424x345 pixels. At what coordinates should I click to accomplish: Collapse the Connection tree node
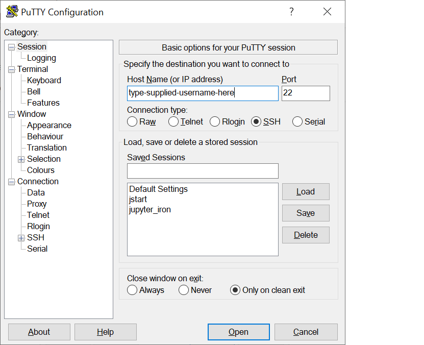pyautogui.click(x=11, y=182)
